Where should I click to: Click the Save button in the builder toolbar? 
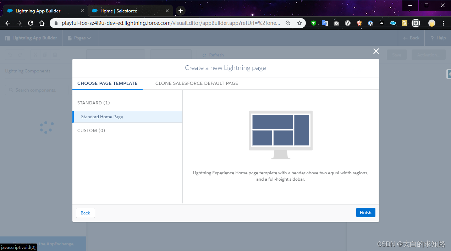coord(397,55)
